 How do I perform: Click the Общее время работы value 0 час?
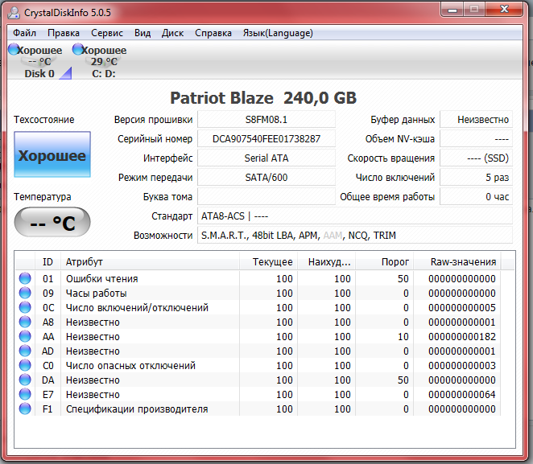[476, 197]
